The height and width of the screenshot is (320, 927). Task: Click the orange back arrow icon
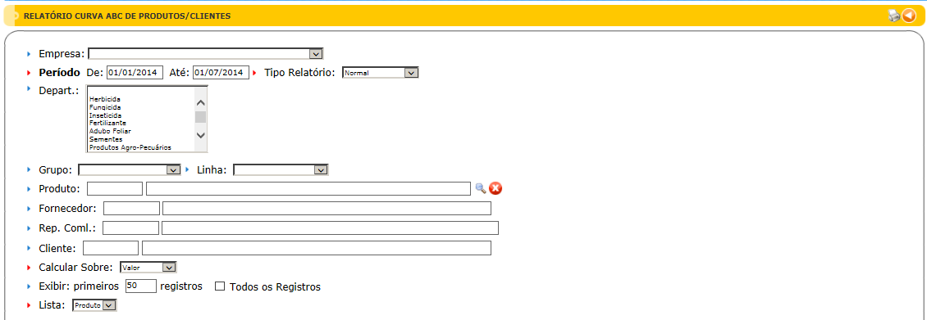(909, 16)
